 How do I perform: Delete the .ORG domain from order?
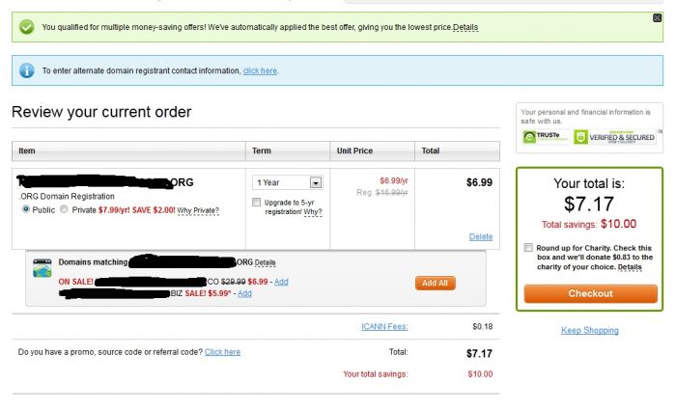point(481,236)
